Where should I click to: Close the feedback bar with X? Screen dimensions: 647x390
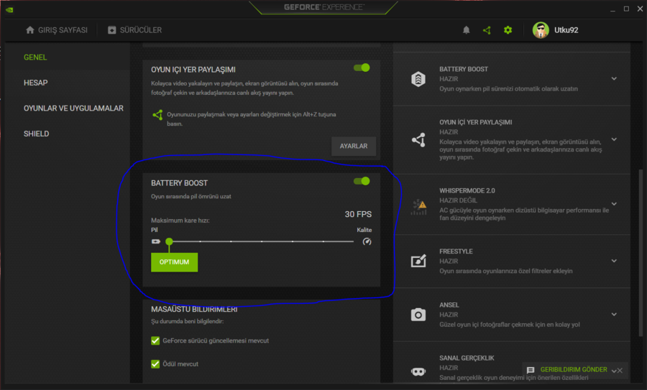[620, 371]
